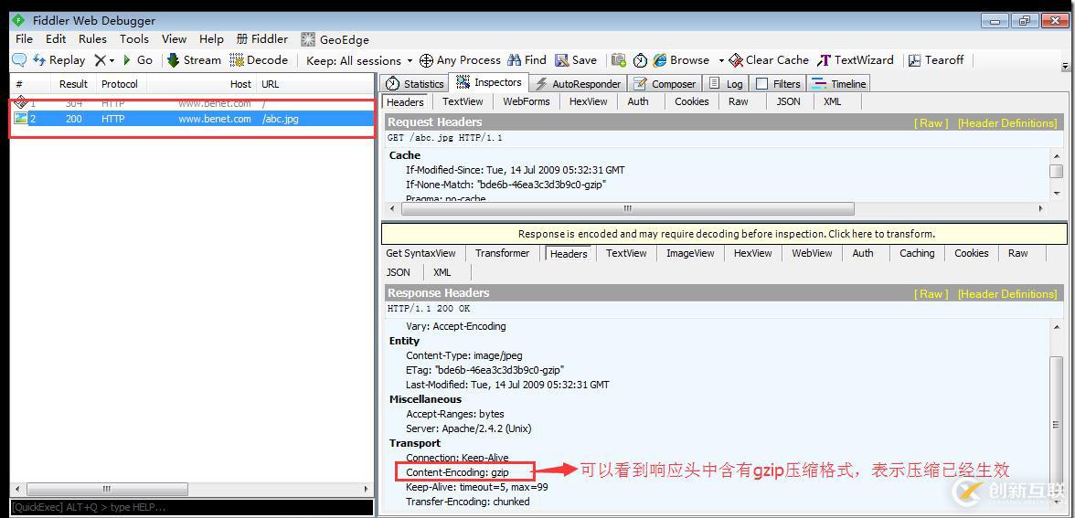This screenshot has width=1075, height=518.
Task: Click Header Definitions link in Request Headers
Action: click(1007, 123)
